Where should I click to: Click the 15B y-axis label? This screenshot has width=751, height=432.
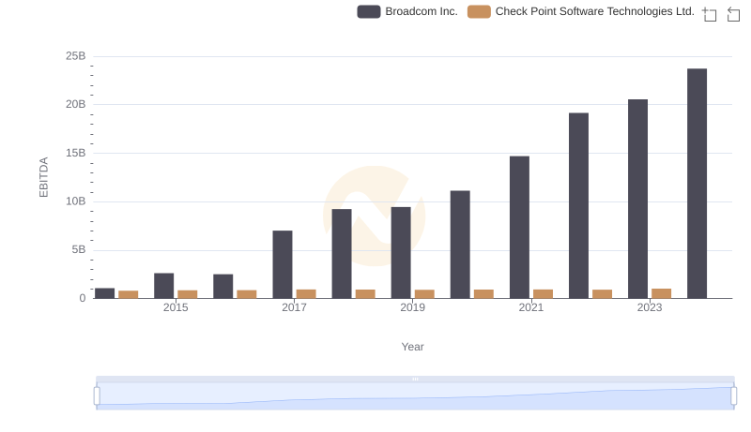coord(76,153)
